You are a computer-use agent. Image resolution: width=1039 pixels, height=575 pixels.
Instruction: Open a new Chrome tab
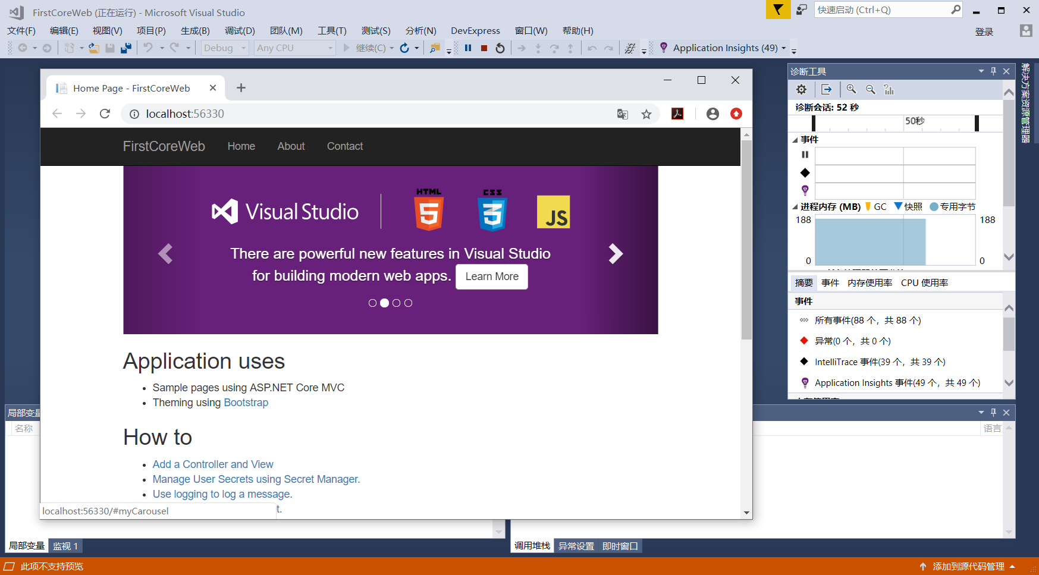point(241,88)
